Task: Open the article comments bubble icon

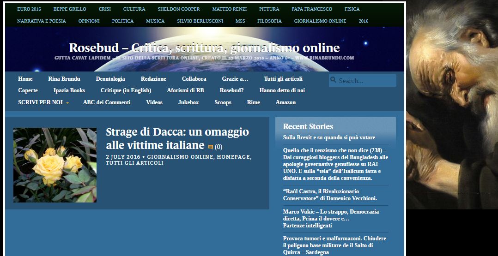Action: pyautogui.click(x=210, y=147)
